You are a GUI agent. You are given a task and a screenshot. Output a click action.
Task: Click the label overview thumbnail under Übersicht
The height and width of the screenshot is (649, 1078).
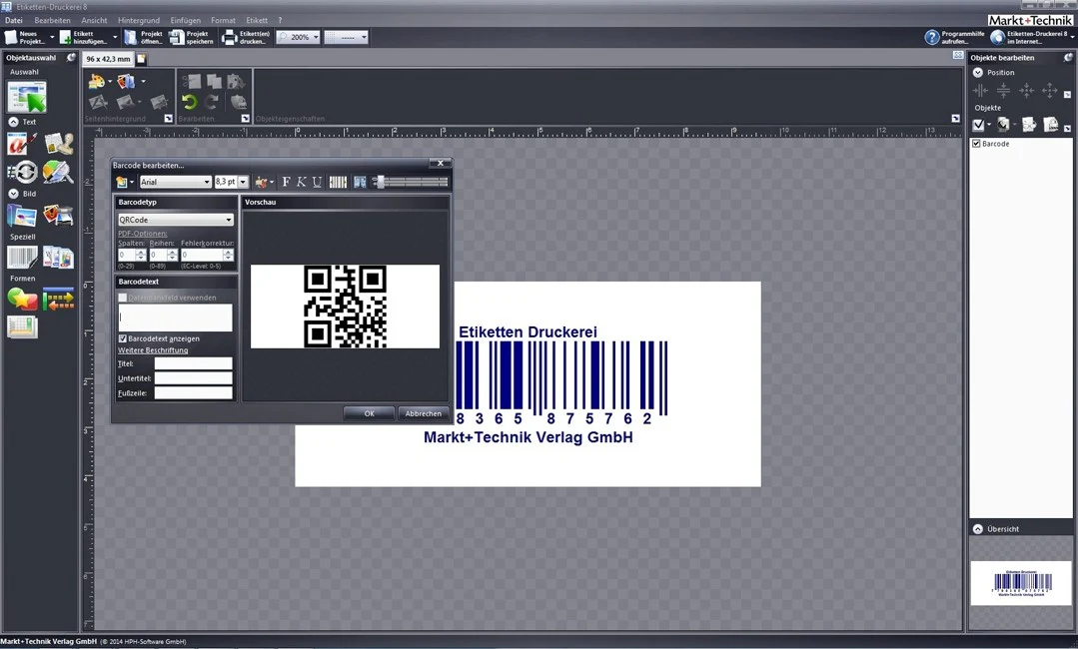[x=1021, y=582]
